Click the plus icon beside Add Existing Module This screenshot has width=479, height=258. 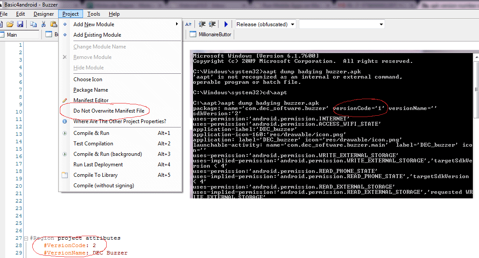point(65,35)
